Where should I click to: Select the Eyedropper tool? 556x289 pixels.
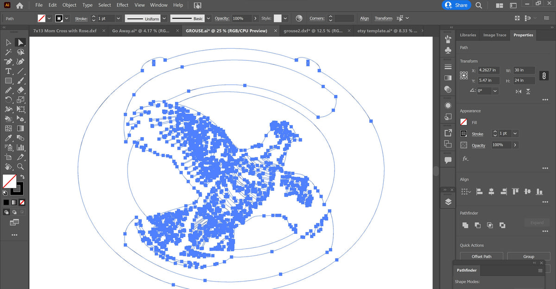(x=8, y=138)
